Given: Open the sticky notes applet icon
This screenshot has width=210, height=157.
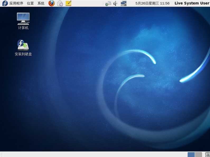Looking at the screenshot, I should click(x=68, y=3).
